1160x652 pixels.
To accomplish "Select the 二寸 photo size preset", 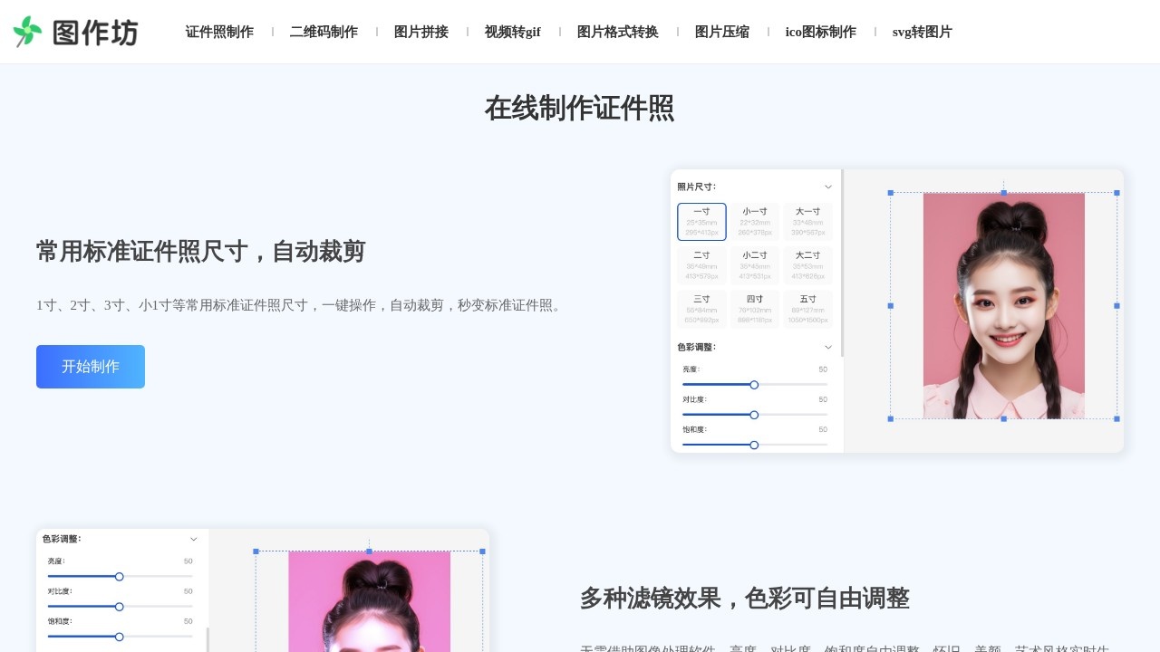I will click(701, 264).
